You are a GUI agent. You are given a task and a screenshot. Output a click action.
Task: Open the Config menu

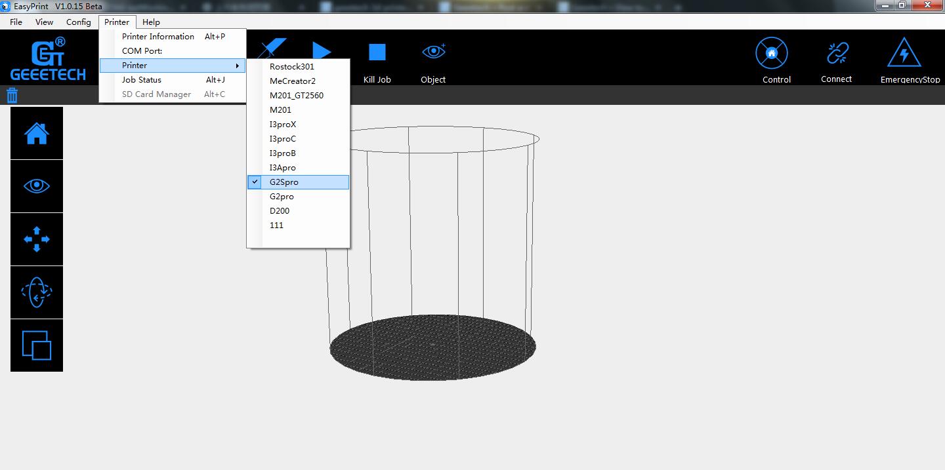click(x=79, y=22)
